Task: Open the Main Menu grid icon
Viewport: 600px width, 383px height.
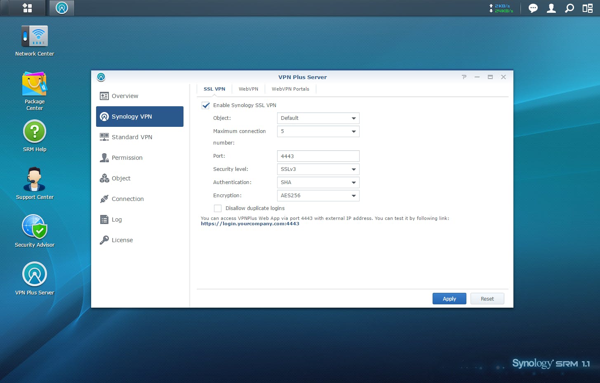Action: coord(27,8)
